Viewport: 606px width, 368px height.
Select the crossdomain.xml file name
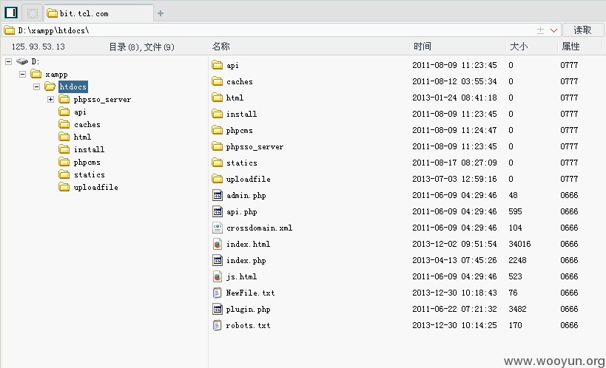(259, 228)
